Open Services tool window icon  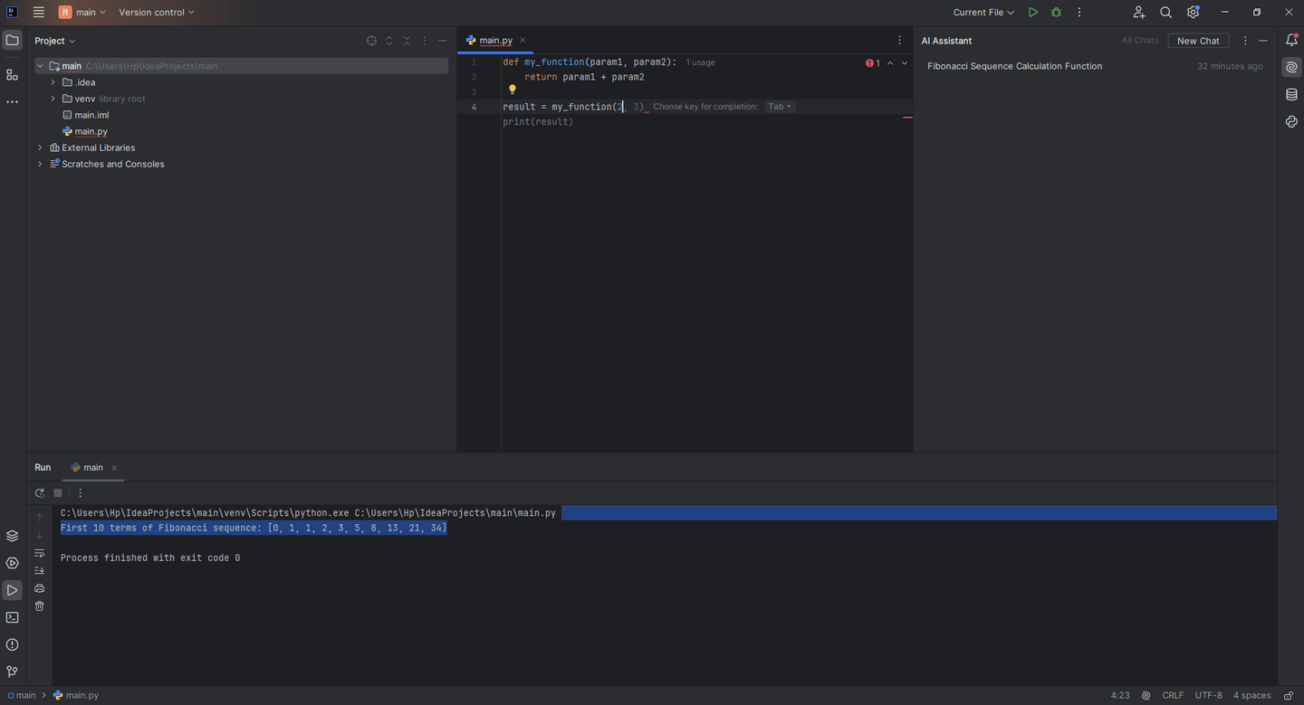tap(12, 563)
